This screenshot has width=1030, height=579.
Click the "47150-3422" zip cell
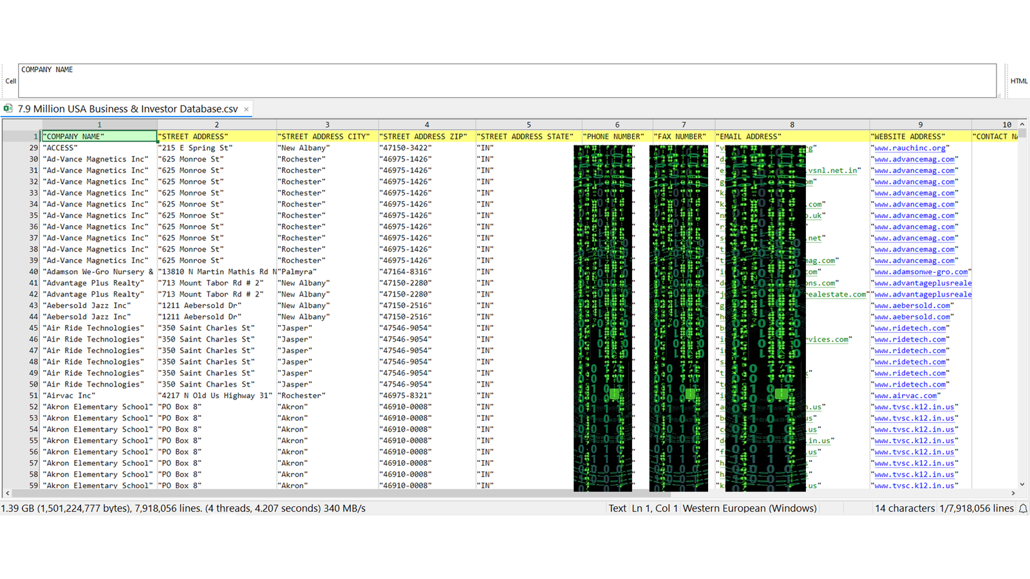coord(427,148)
